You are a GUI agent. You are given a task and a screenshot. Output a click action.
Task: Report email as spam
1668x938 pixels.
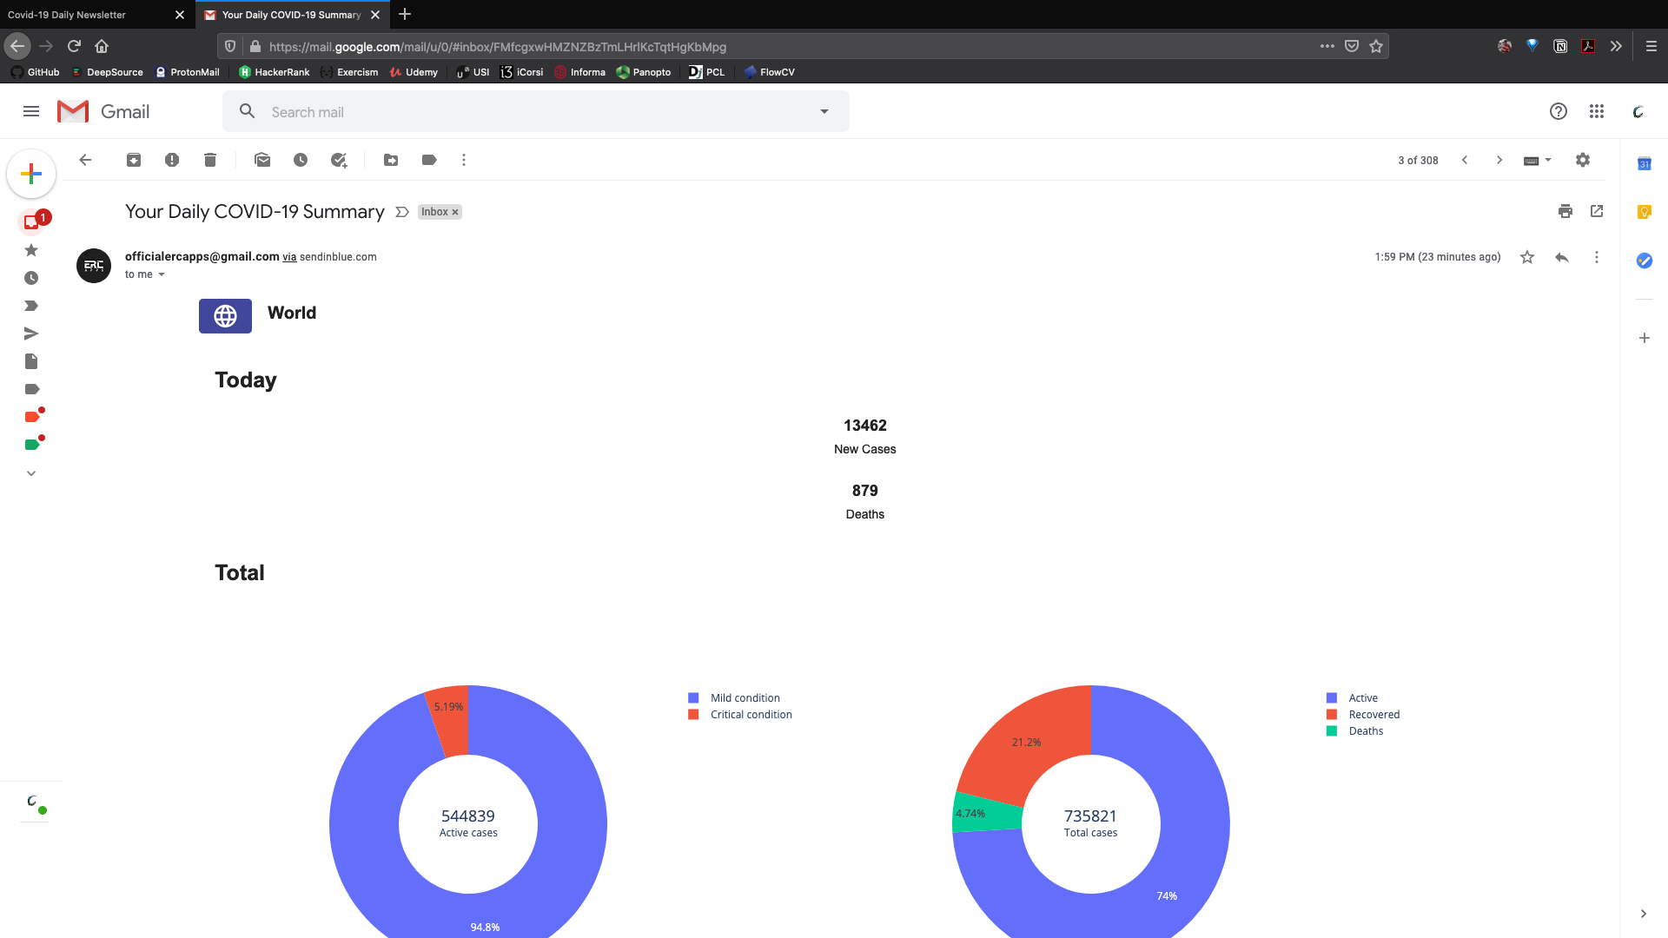172,160
